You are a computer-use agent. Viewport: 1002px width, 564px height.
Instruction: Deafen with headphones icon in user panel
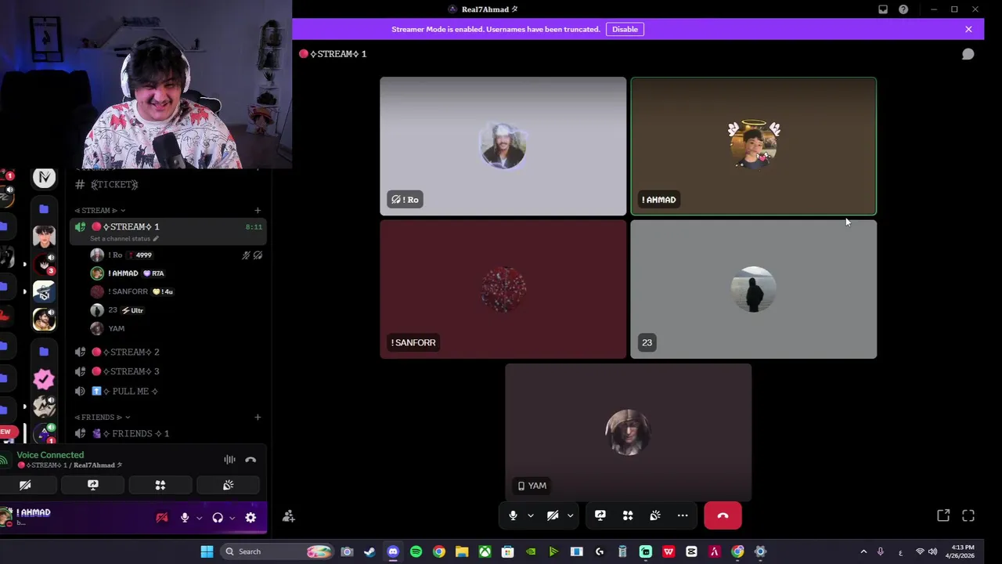(x=218, y=518)
